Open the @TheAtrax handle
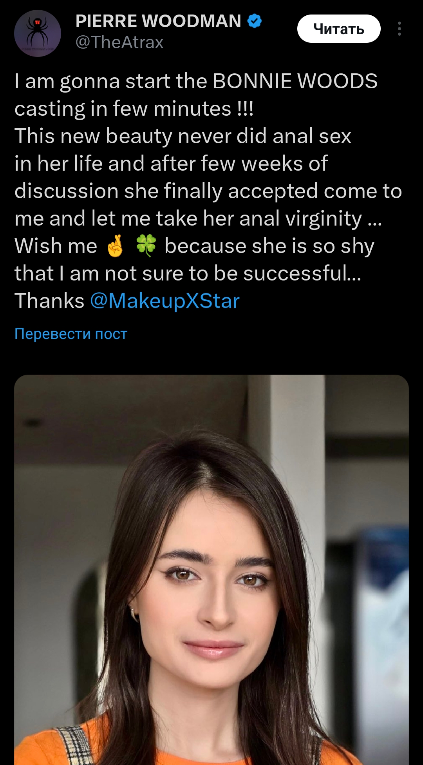This screenshot has height=765, width=423. pyautogui.click(x=119, y=42)
